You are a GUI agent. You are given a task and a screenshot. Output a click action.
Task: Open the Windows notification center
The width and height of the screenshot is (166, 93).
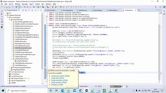coord(162,90)
